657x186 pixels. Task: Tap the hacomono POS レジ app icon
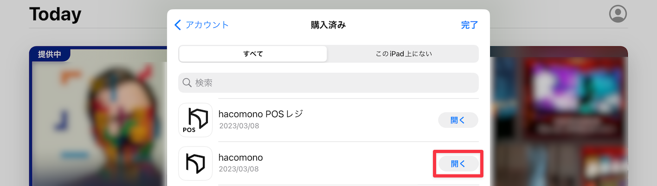click(x=195, y=120)
